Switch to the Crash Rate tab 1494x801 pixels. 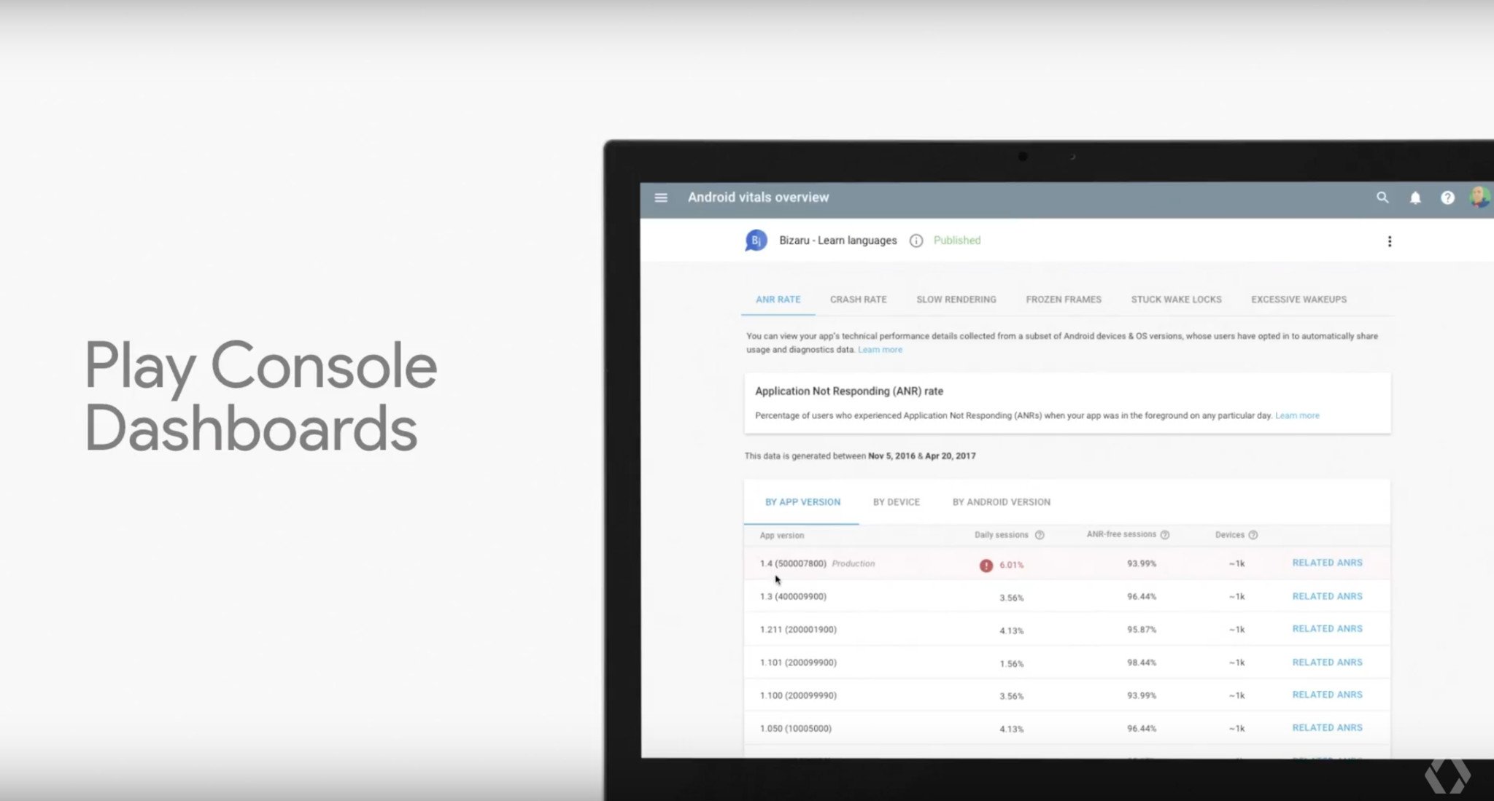(x=859, y=300)
